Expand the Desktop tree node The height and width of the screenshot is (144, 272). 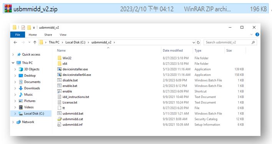(15, 75)
